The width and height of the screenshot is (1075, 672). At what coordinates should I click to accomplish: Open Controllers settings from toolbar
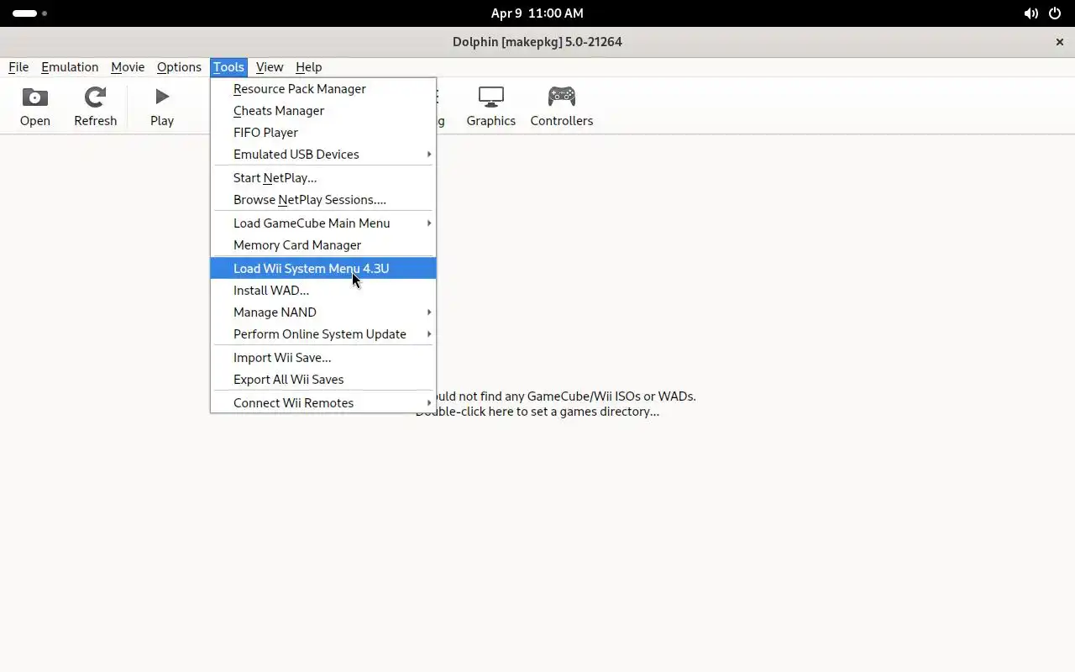coord(562,107)
